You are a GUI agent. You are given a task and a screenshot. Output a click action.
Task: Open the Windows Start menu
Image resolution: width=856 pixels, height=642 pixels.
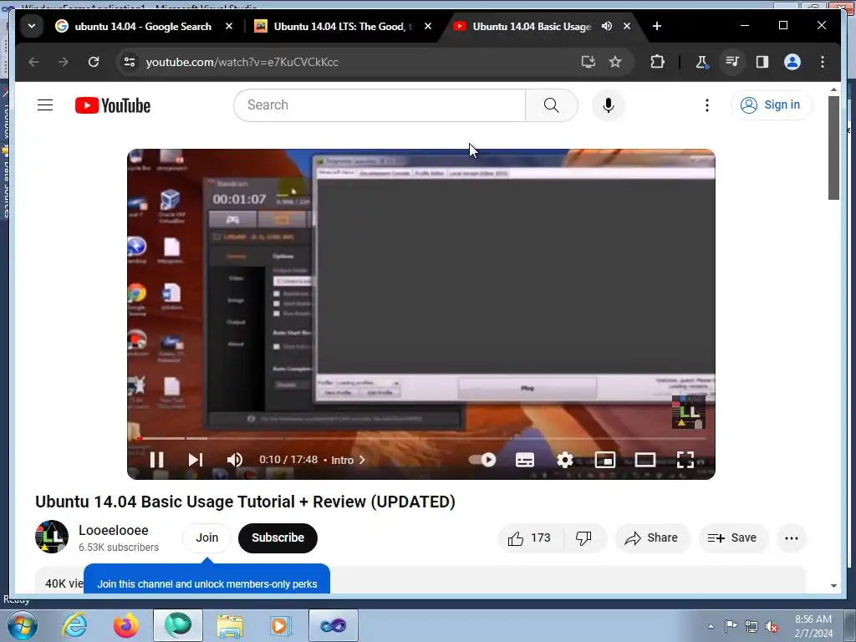click(23, 625)
